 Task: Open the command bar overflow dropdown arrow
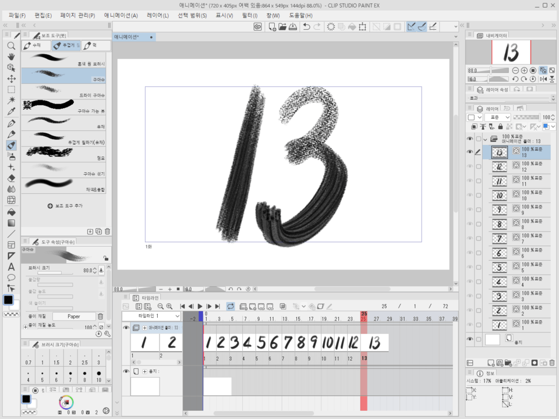[455, 27]
